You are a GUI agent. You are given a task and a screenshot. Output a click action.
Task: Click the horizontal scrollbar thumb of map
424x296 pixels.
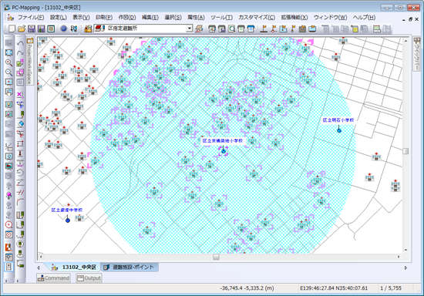pos(216,257)
